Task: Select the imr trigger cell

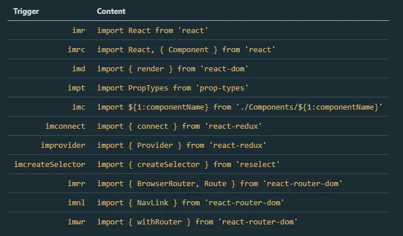Action: pos(77,31)
